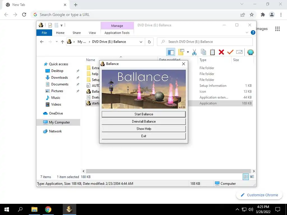Click the horizontal scrollbar in file list
Screen dimensions: 287x215
pos(168,171)
